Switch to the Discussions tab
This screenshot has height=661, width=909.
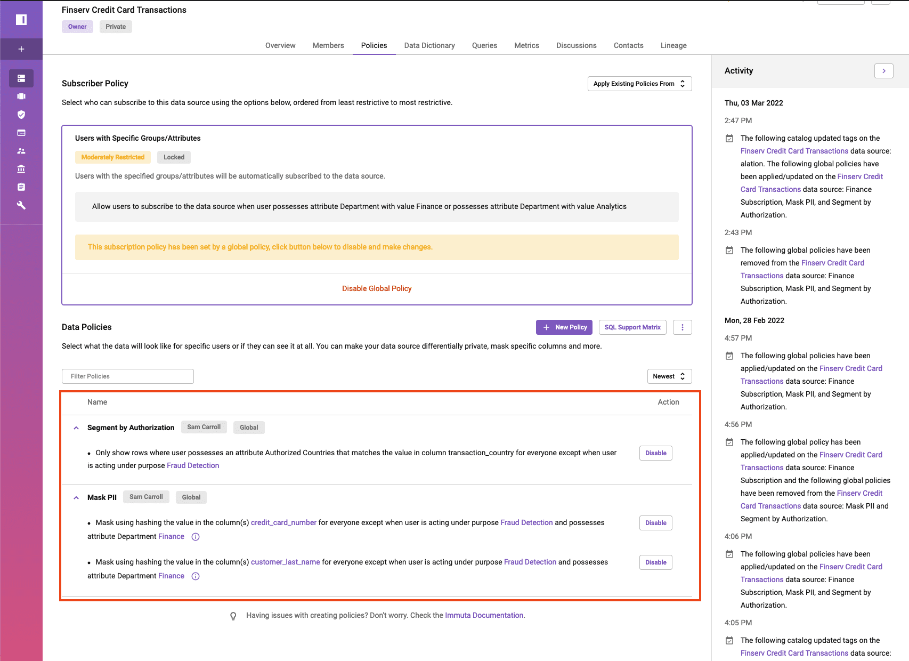tap(576, 46)
